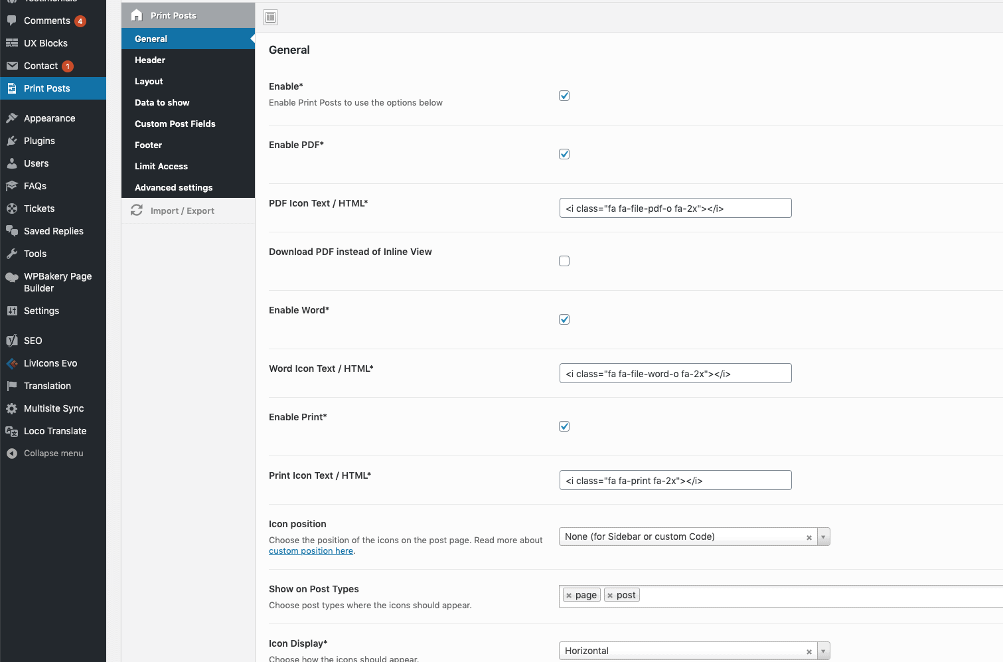Open the Custom Post Fields section
The width and height of the screenshot is (1003, 662).
[x=175, y=124]
